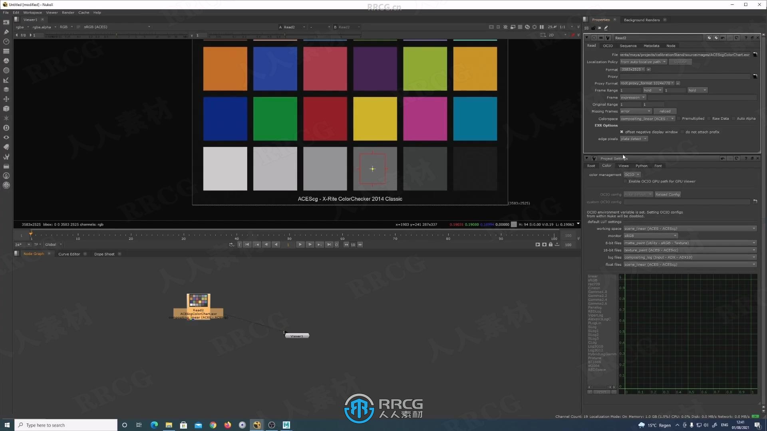Open the Views nodes eye icon
Image resolution: width=767 pixels, height=431 pixels.
pos(6,137)
